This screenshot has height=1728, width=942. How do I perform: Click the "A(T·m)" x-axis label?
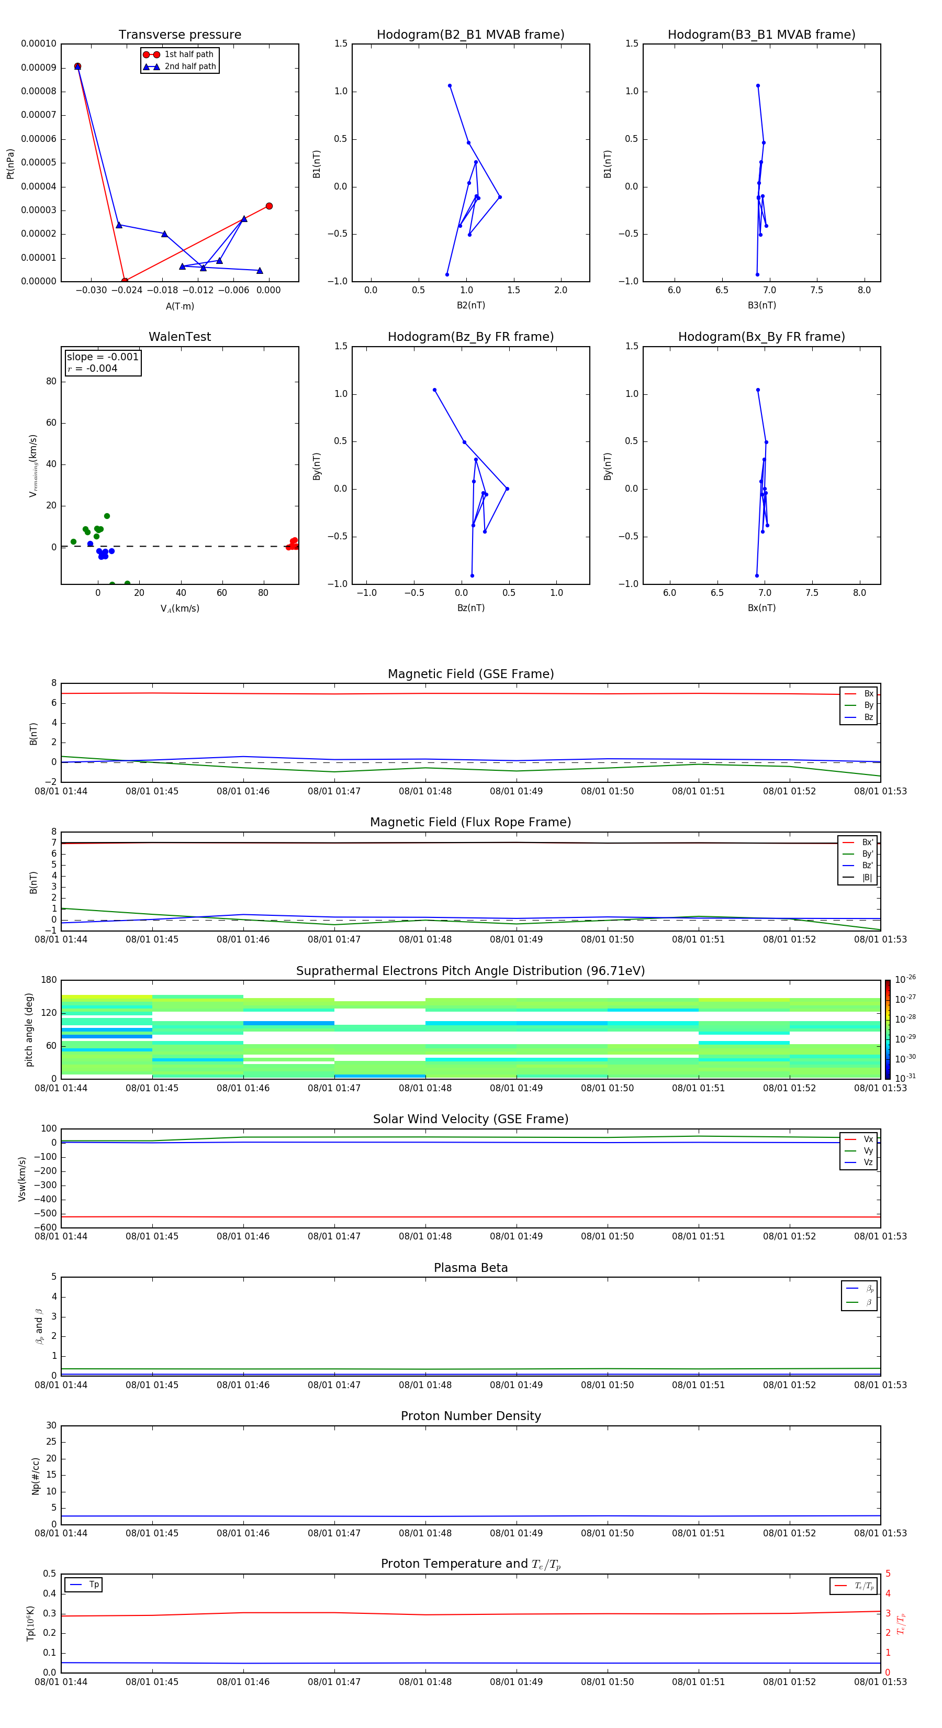click(180, 306)
